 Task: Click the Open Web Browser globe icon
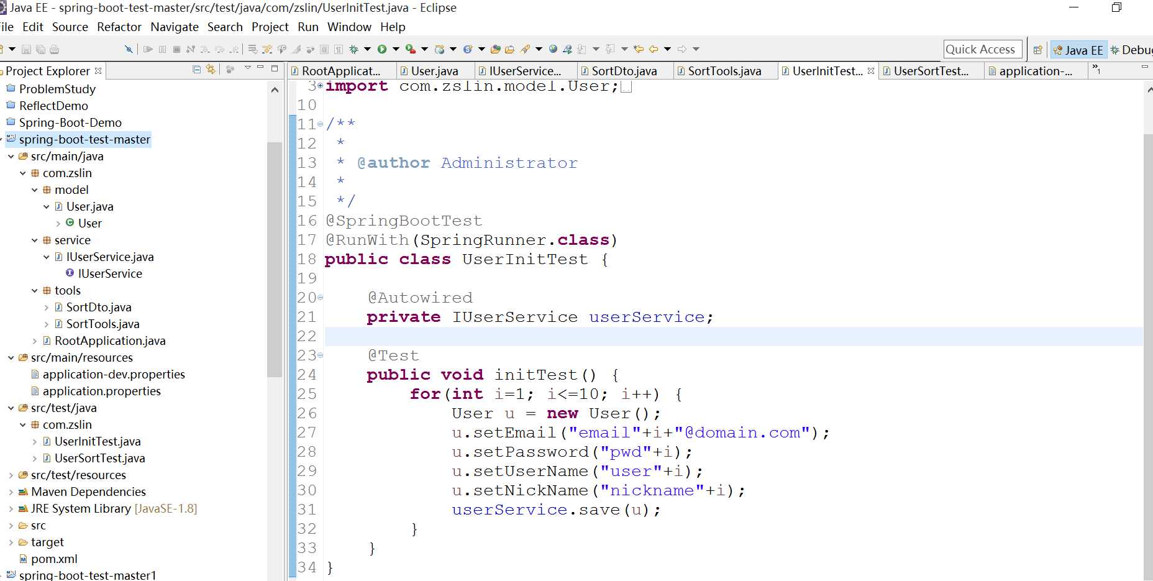[553, 49]
